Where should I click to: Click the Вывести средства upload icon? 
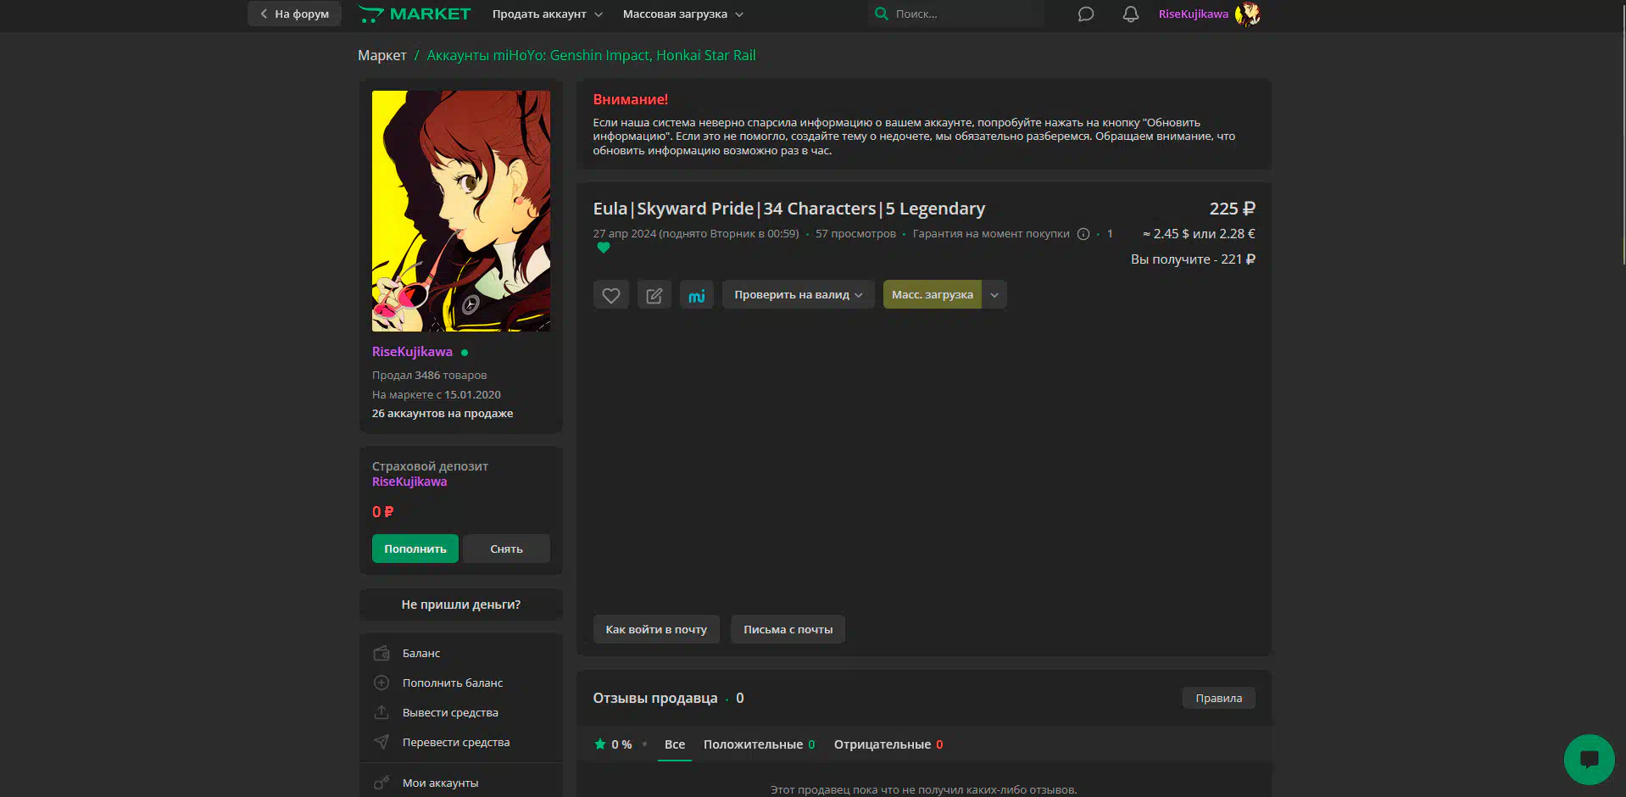point(381,712)
